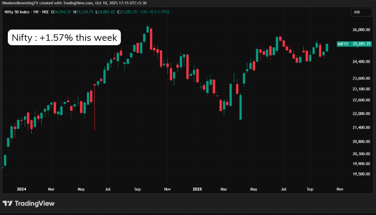Click the 26,000.00 price scale label
376x215 pixels.
pos(361,30)
